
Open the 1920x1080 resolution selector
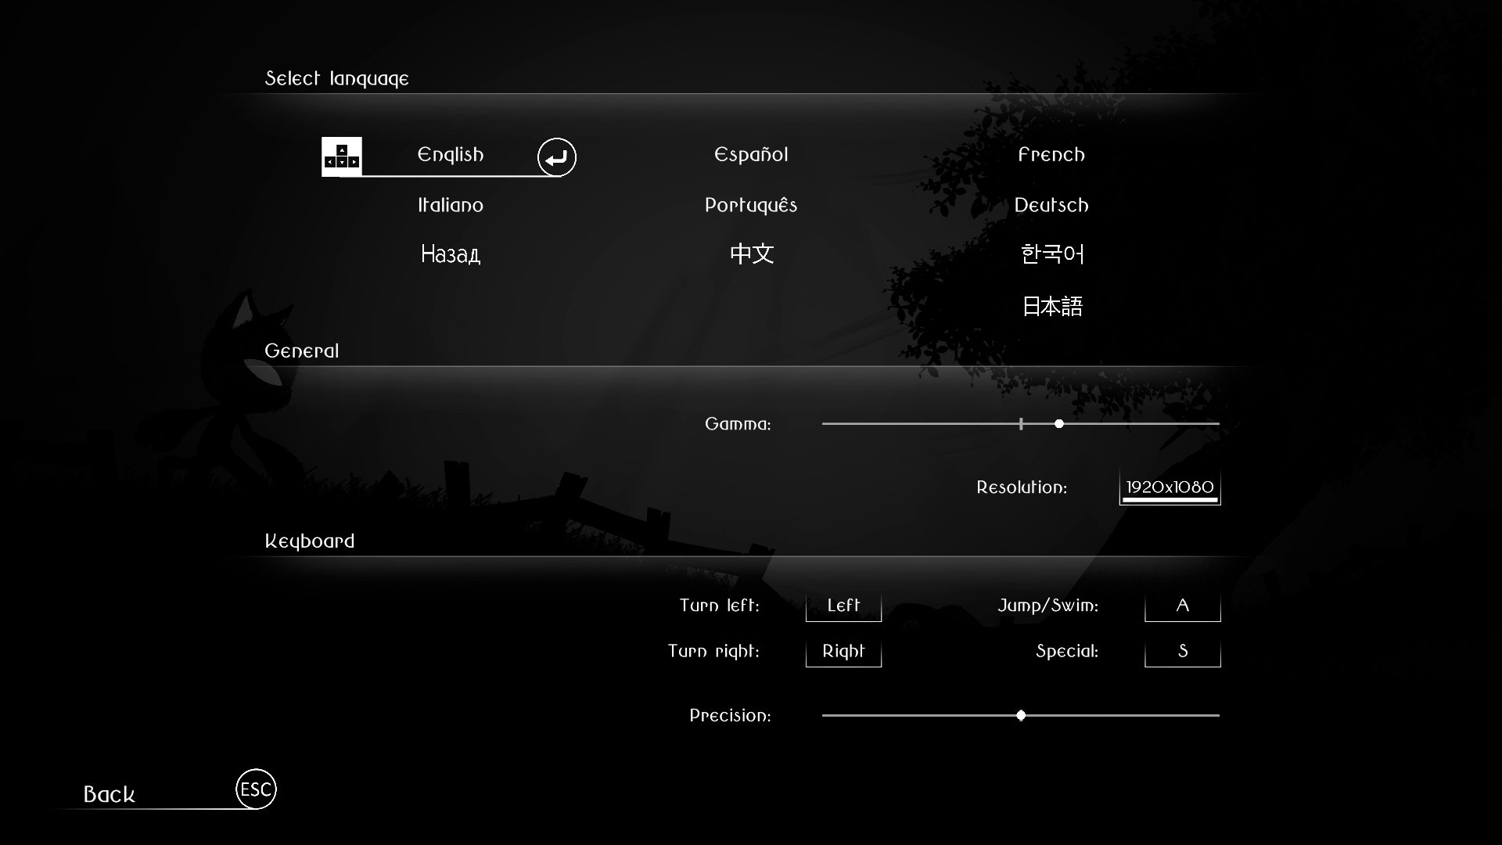pyautogui.click(x=1170, y=487)
